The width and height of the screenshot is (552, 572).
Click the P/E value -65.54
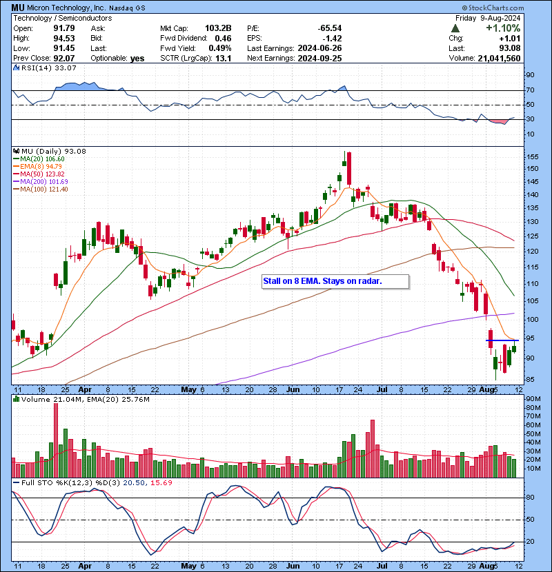[330, 28]
